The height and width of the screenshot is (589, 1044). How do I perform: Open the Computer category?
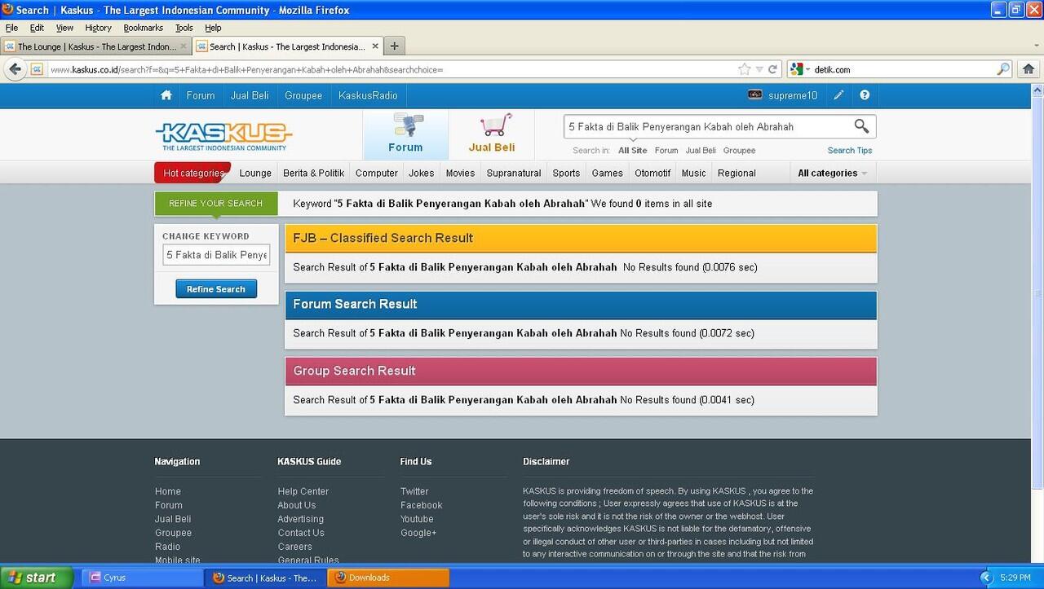coord(377,173)
